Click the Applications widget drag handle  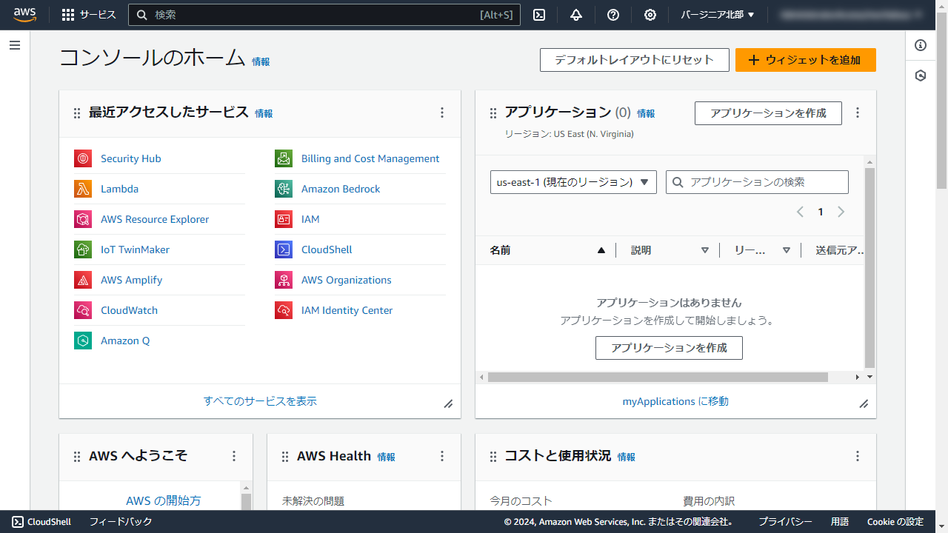pos(493,113)
